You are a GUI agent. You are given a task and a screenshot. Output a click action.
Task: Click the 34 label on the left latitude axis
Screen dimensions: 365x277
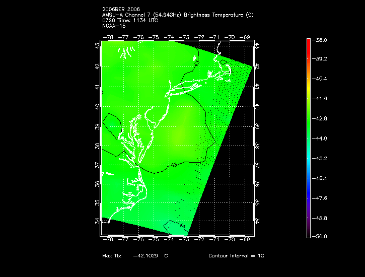97,221
